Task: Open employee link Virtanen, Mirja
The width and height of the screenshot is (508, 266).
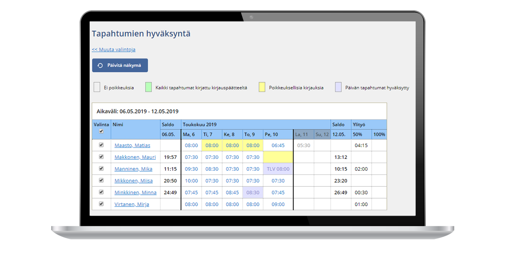Action: tap(132, 205)
